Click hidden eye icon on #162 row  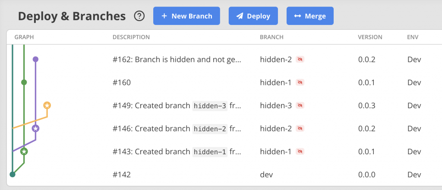click(300, 59)
